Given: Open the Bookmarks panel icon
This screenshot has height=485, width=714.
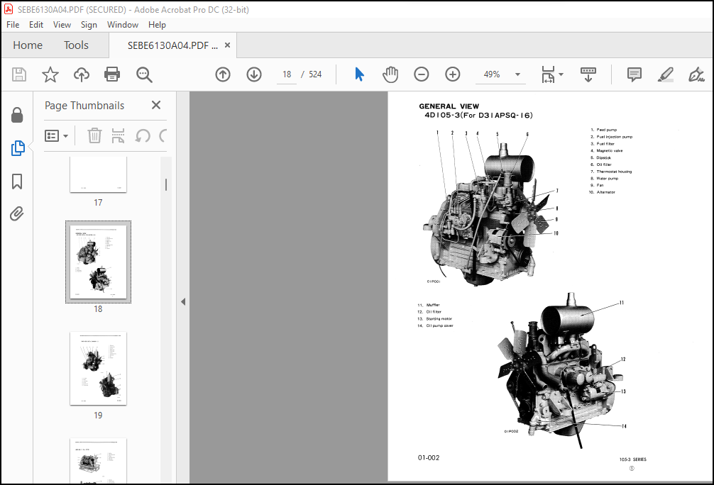Looking at the screenshot, I should [x=17, y=181].
